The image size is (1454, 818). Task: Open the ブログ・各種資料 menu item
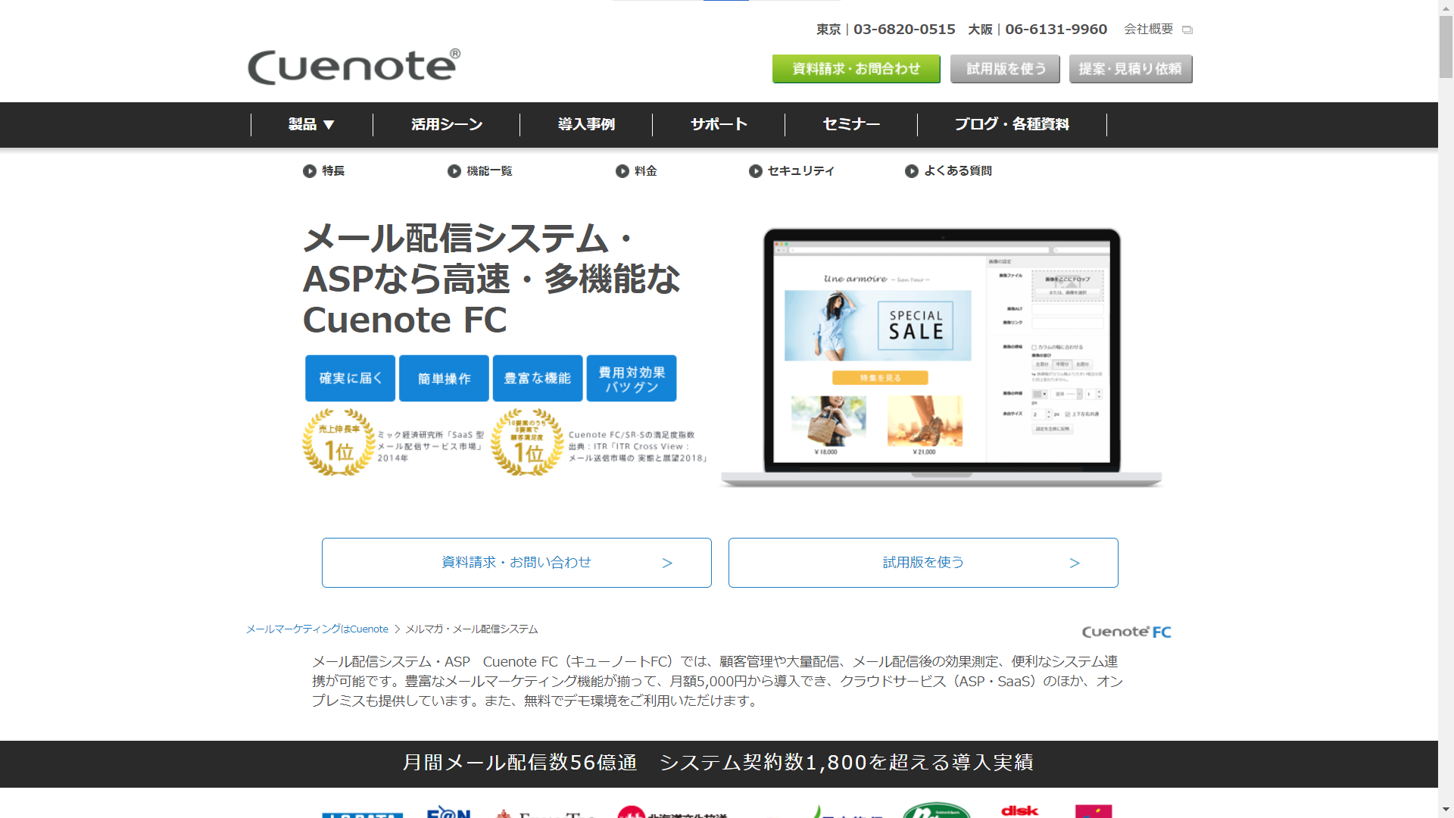tap(1012, 124)
